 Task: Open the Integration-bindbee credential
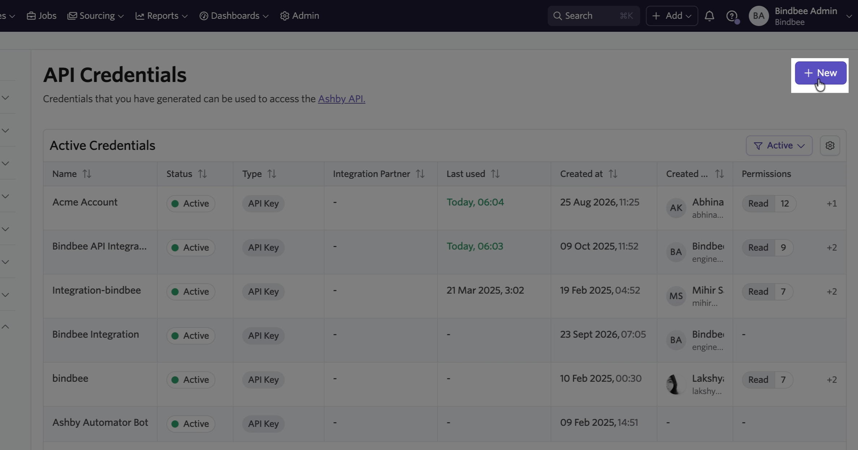pos(96,290)
